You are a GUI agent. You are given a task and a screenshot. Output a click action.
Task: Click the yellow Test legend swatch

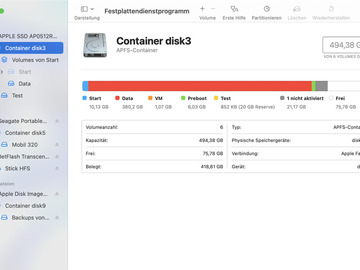click(216, 98)
